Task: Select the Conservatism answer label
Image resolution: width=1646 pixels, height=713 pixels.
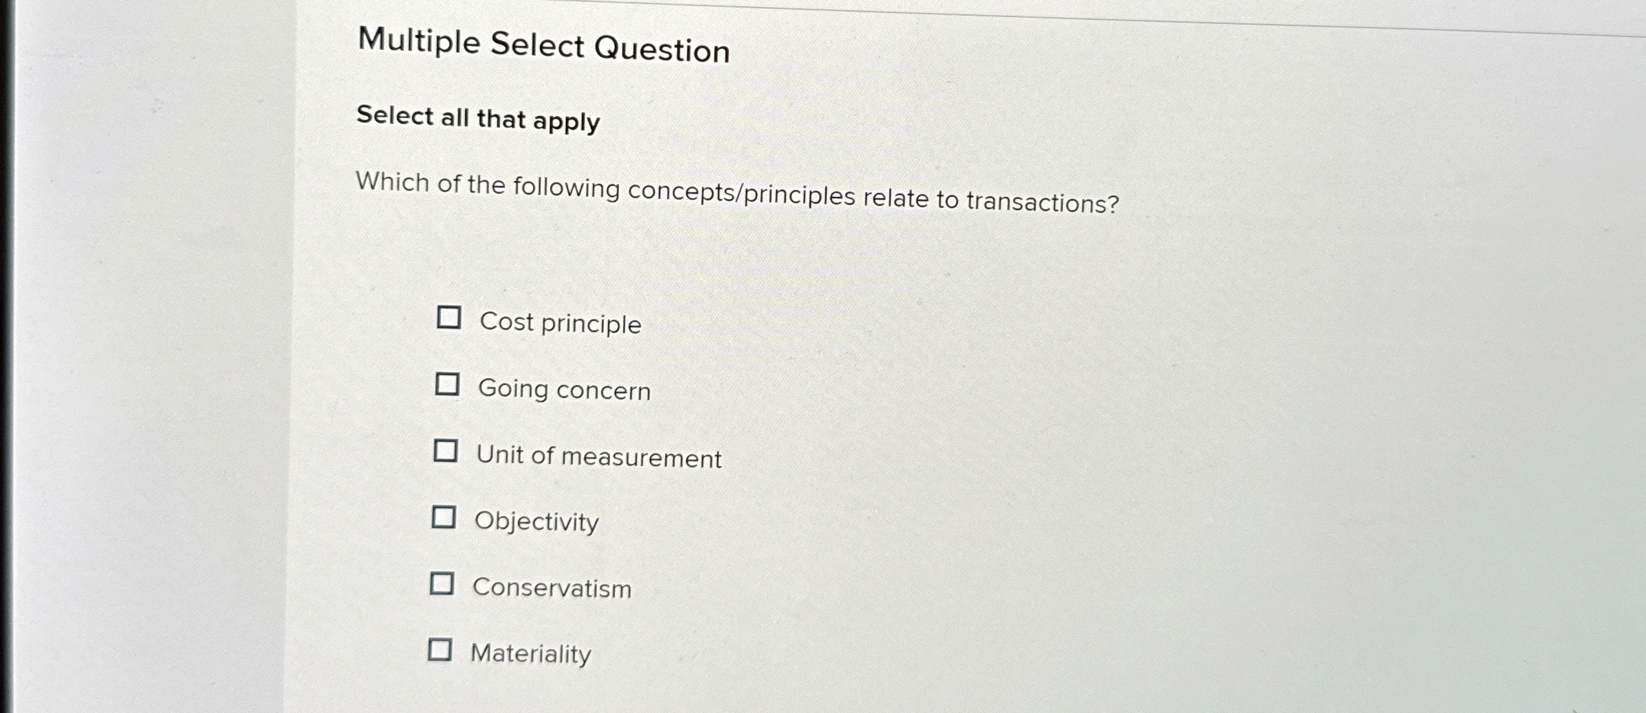Action: point(552,587)
